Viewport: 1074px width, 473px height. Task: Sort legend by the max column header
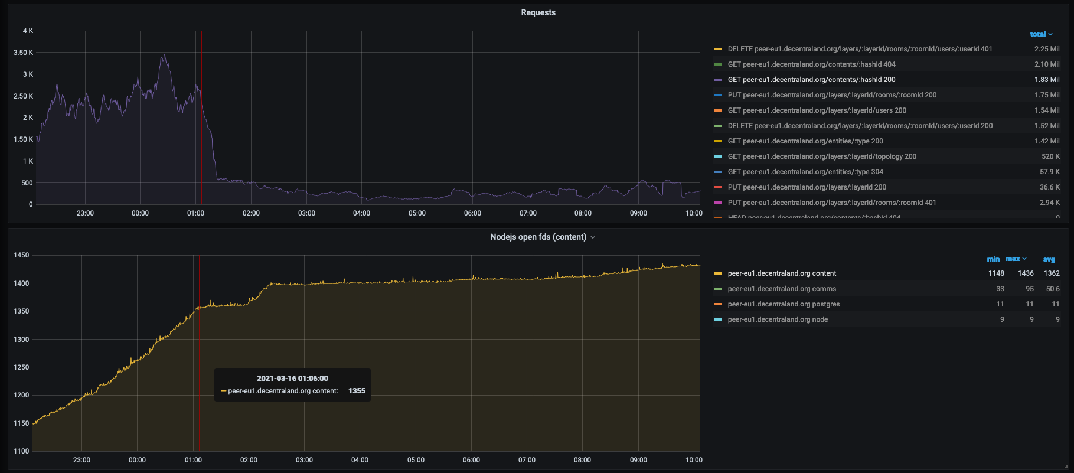coord(1016,259)
